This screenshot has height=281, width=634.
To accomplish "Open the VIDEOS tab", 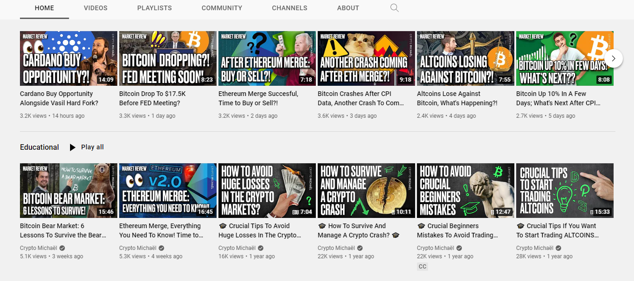I will click(96, 8).
